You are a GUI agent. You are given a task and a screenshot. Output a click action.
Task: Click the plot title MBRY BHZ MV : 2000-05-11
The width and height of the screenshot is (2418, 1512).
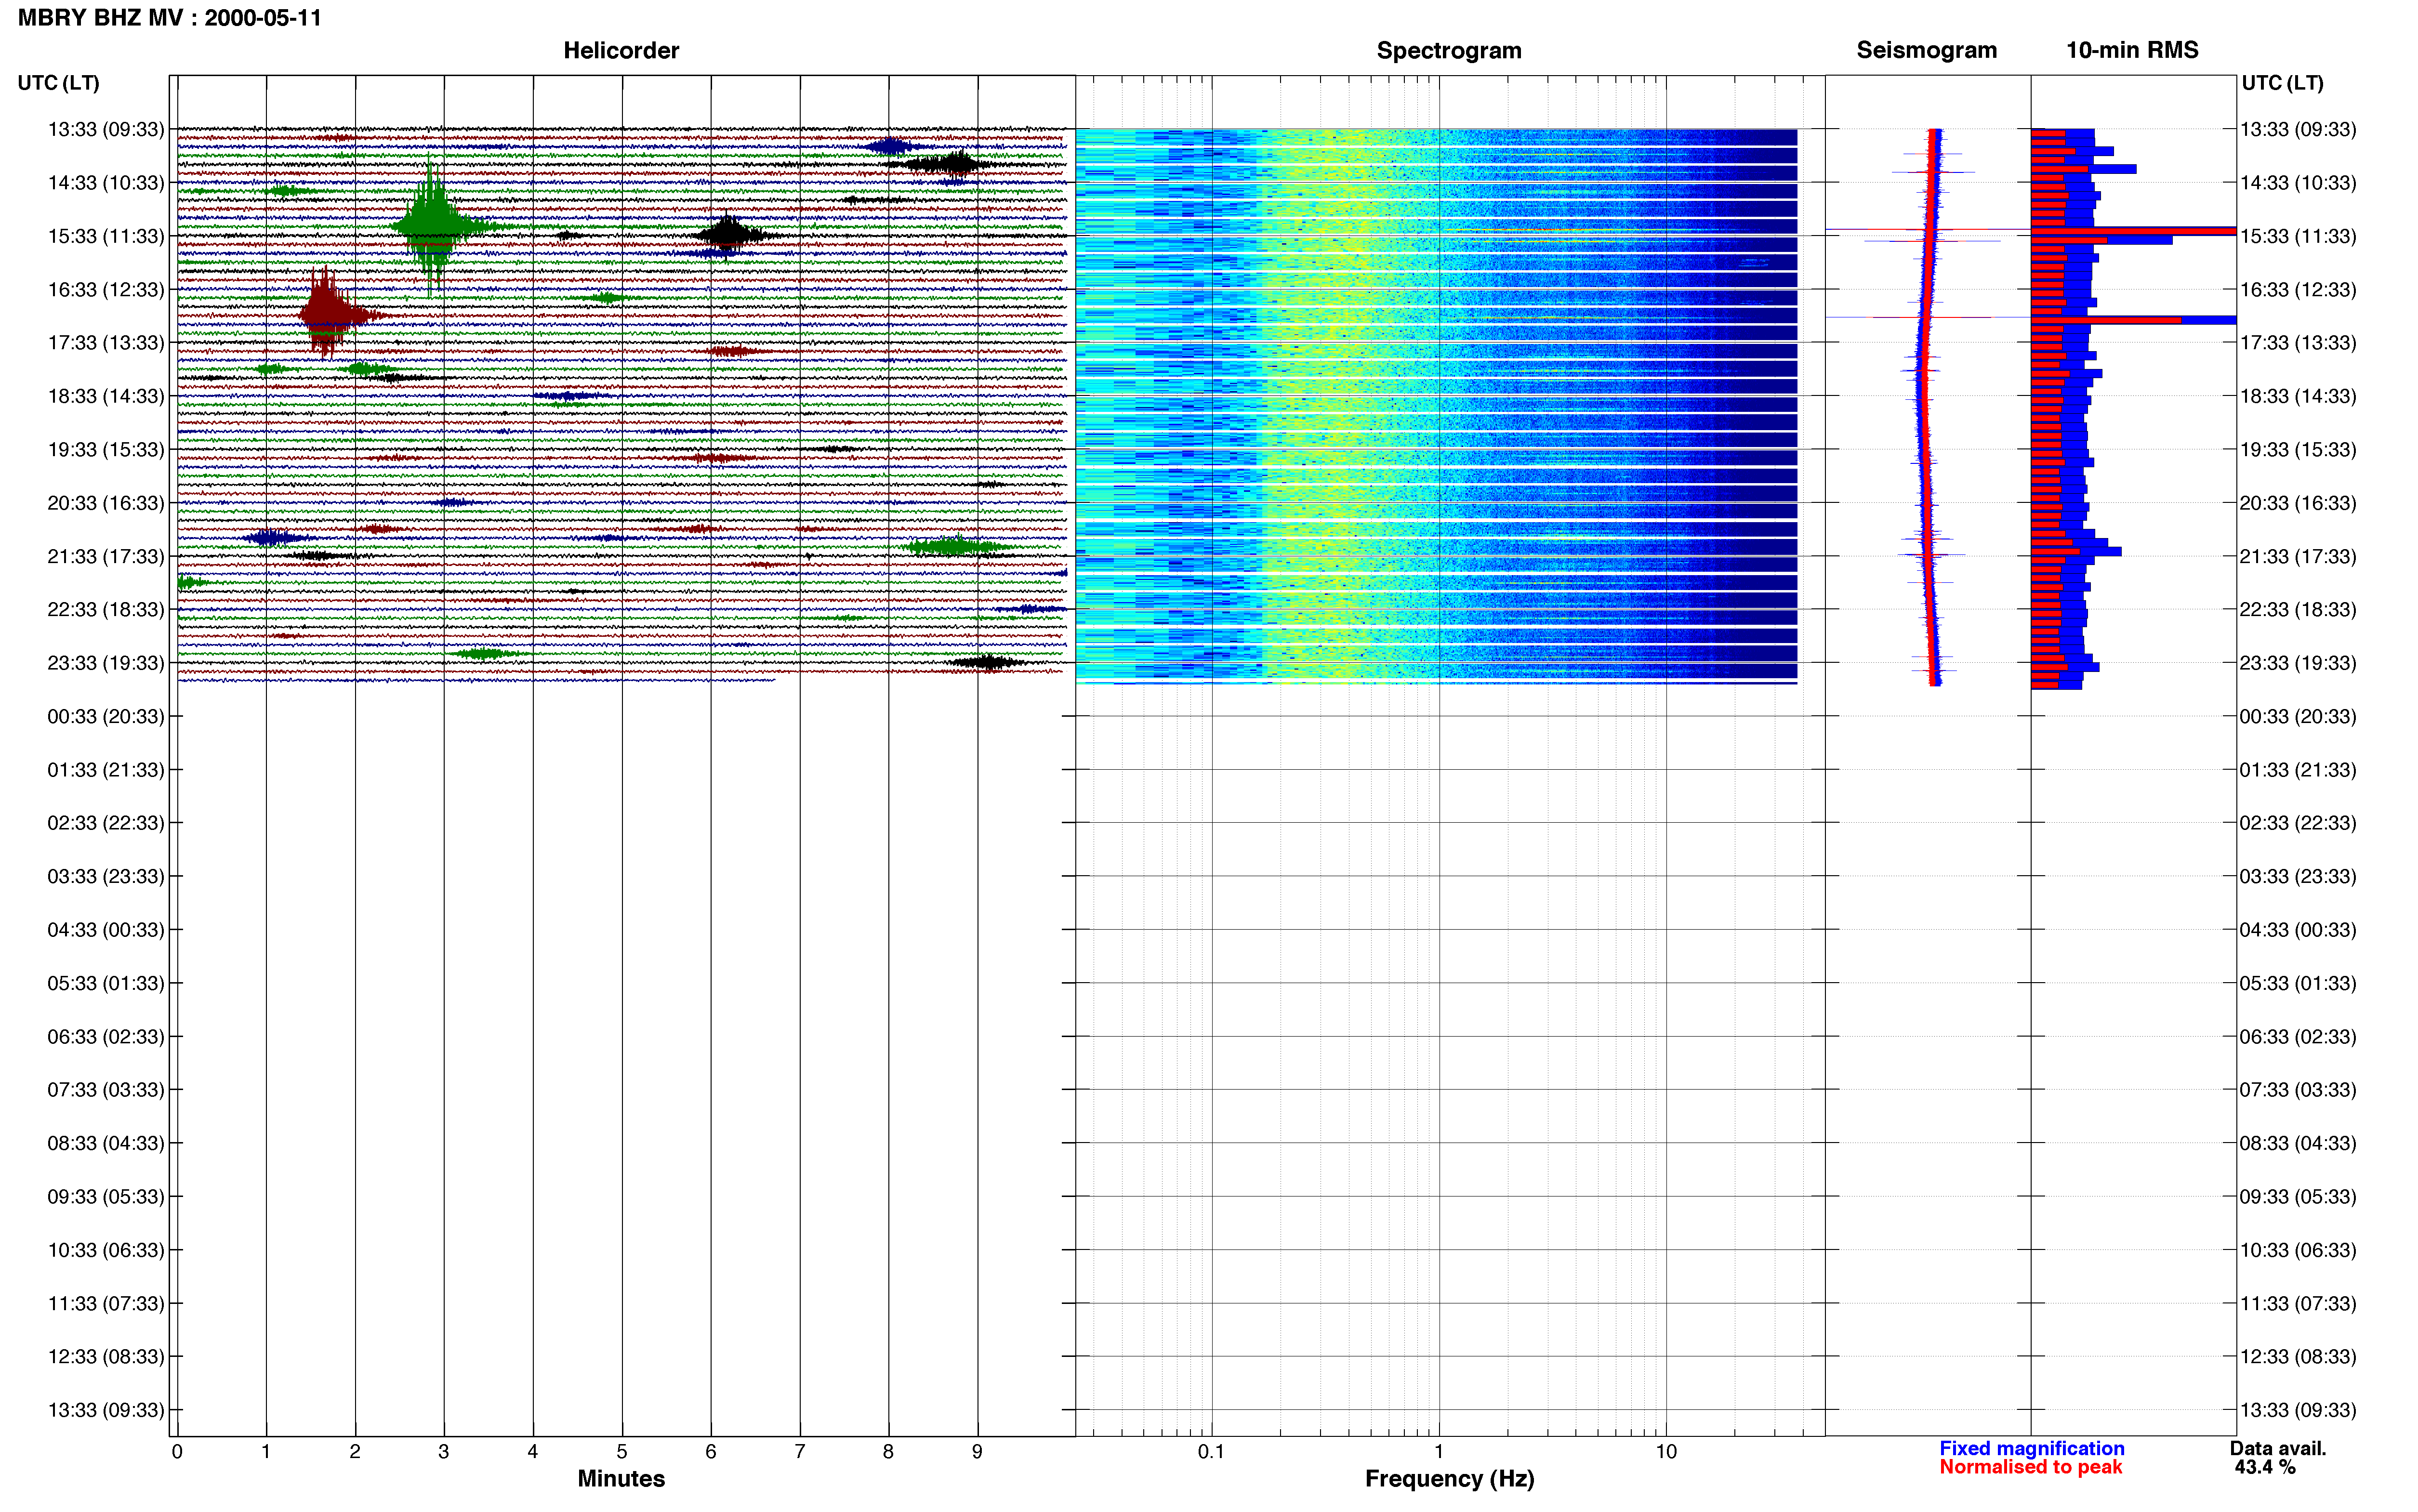click(170, 18)
